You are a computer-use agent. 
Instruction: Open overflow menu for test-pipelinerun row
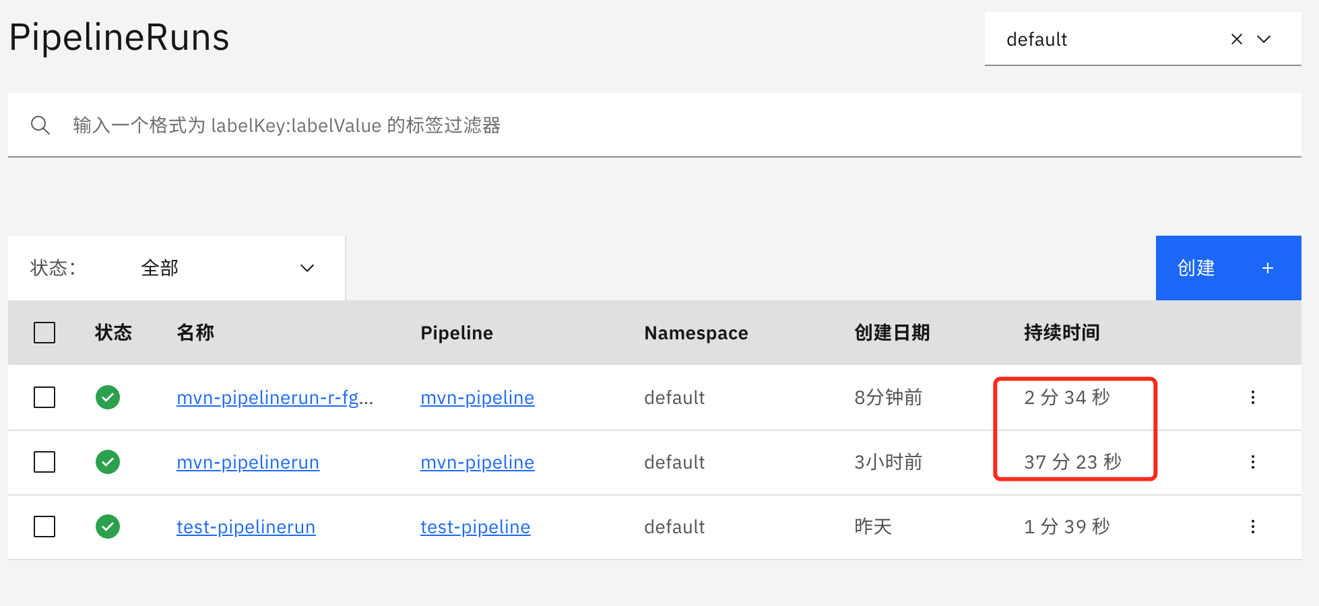pyautogui.click(x=1252, y=527)
